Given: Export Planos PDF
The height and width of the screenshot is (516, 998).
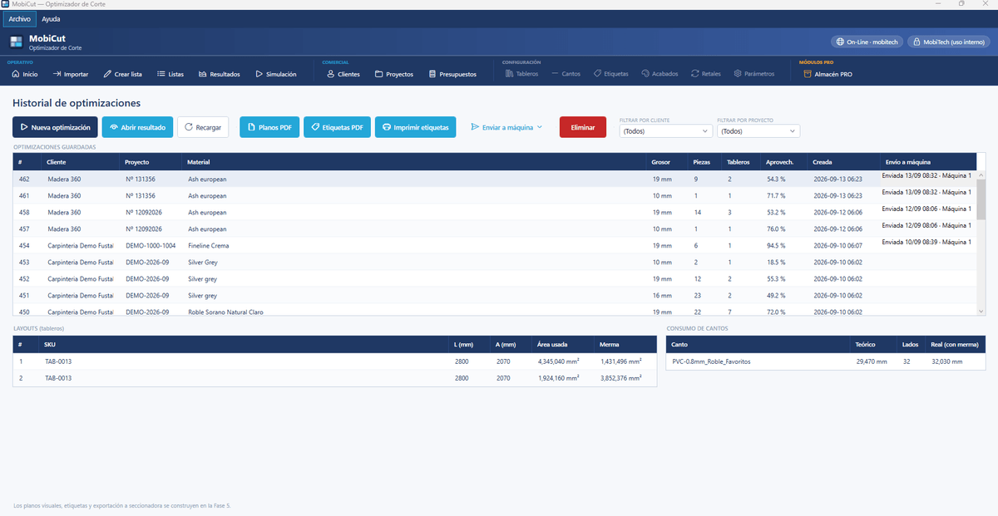Looking at the screenshot, I should (x=269, y=127).
